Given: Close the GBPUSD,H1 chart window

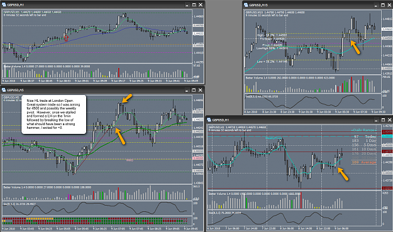Looking at the screenshot, I should (x=390, y=119).
